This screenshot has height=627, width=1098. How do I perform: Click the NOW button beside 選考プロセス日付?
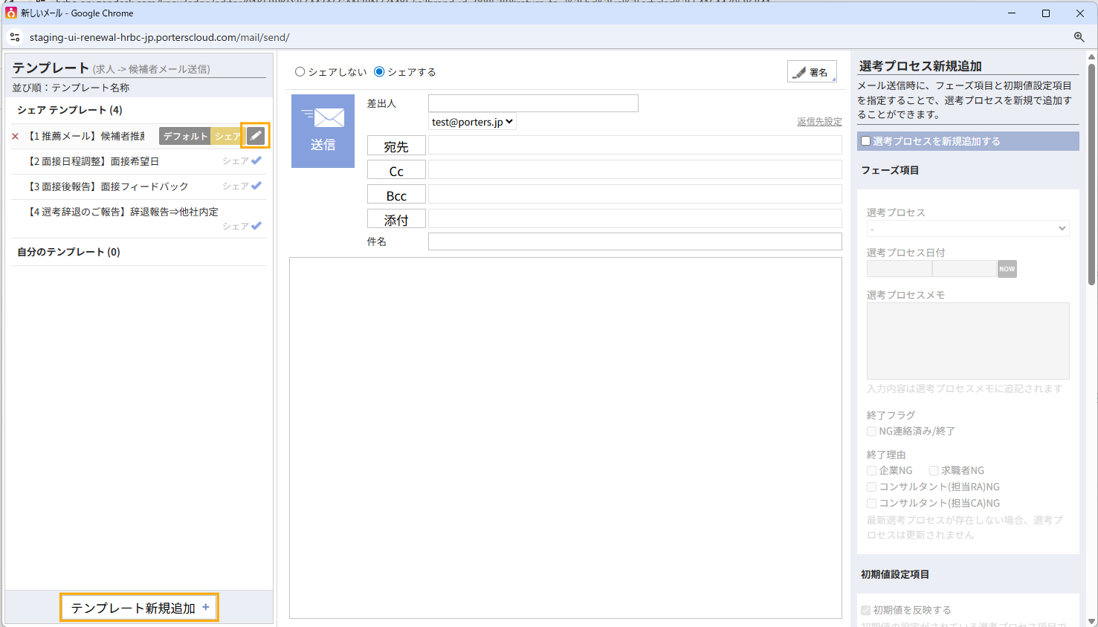1007,269
